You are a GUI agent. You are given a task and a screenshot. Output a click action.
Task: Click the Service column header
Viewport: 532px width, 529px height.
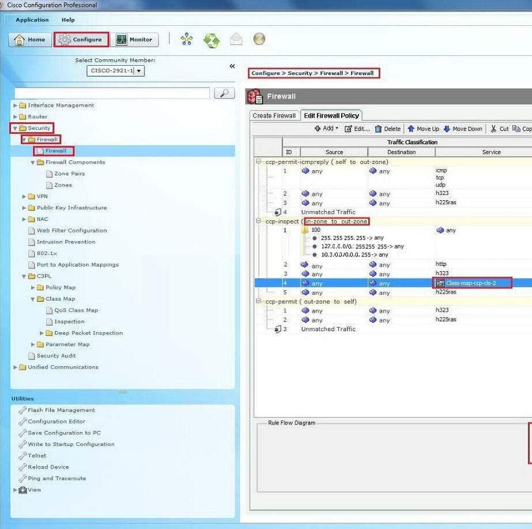[x=491, y=152]
